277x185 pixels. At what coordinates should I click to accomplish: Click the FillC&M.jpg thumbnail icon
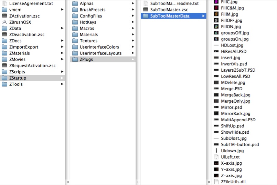tap(216, 8)
